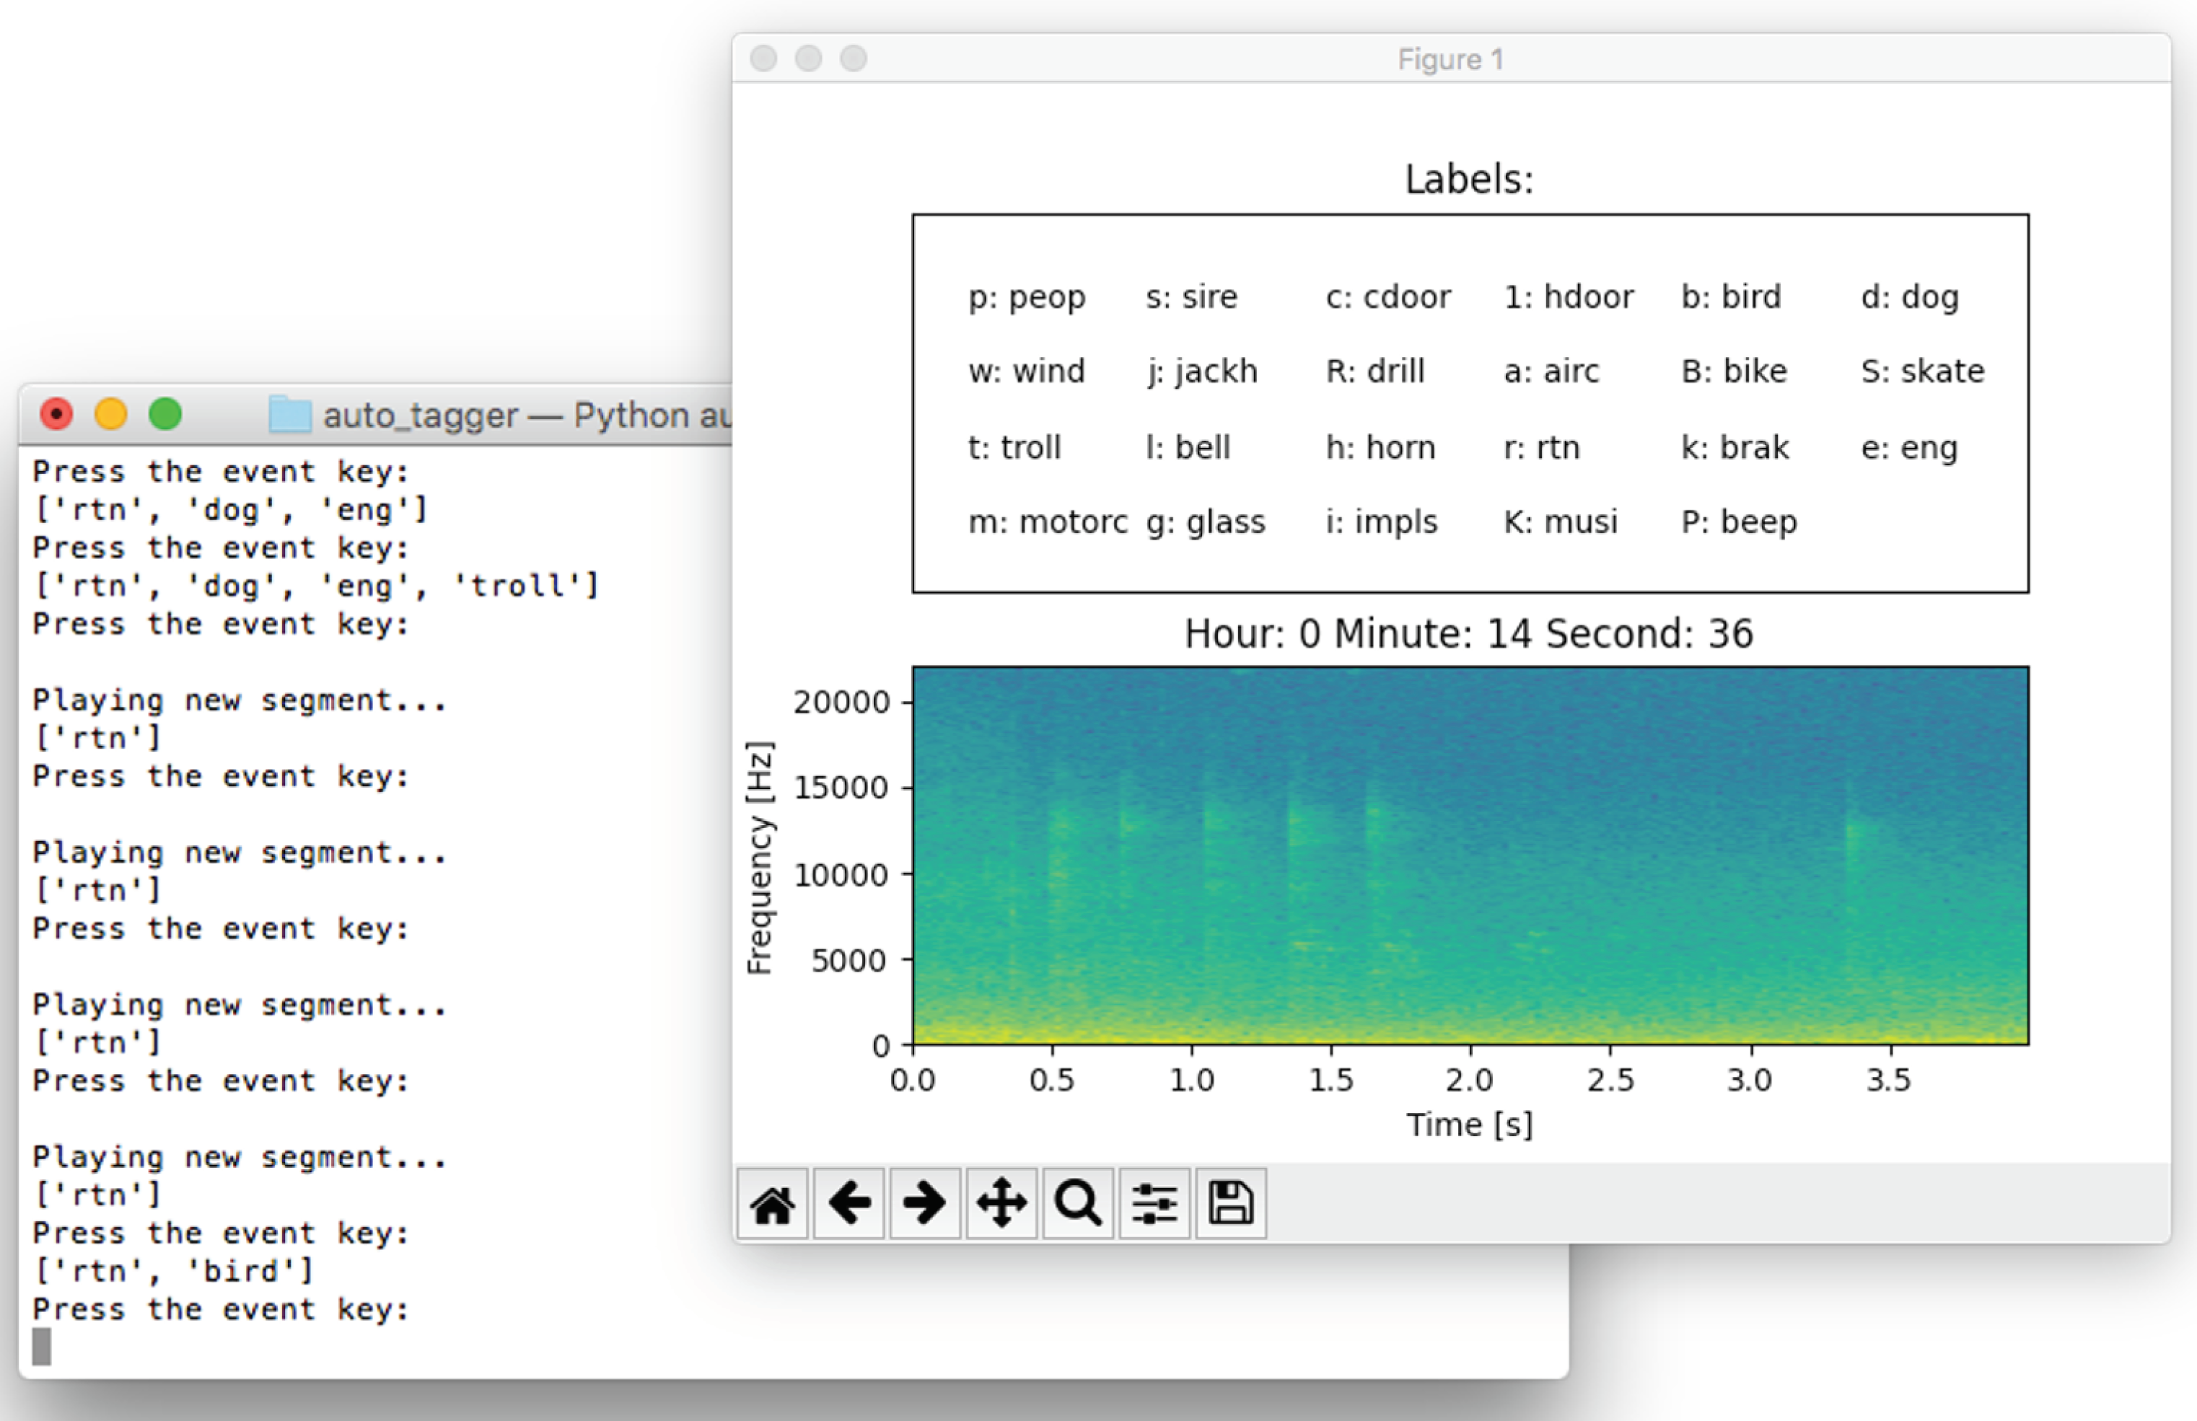Click the 'd: dog' label text
This screenshot has height=1421, width=2197.
click(1909, 297)
